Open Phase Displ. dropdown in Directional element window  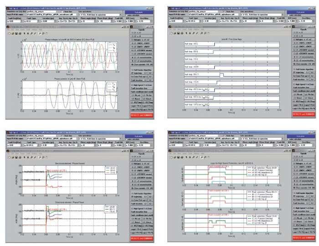coord(104,145)
